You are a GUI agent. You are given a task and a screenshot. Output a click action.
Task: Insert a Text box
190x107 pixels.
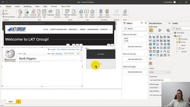pos(86,14)
